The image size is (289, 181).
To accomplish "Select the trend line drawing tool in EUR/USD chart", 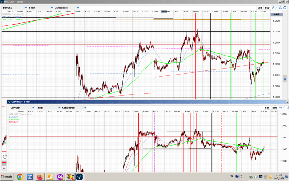I will pyautogui.click(x=277, y=8).
